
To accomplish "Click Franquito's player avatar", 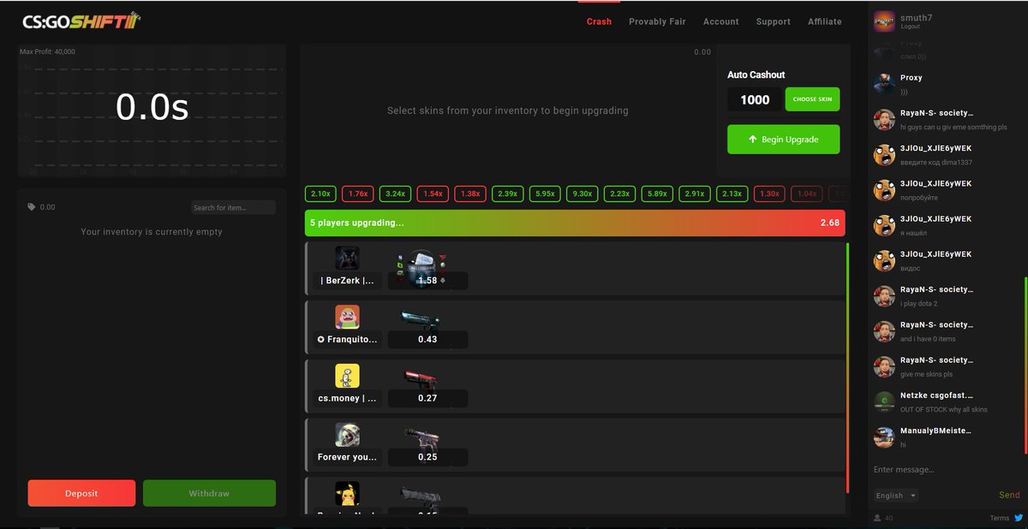I will click(x=347, y=317).
